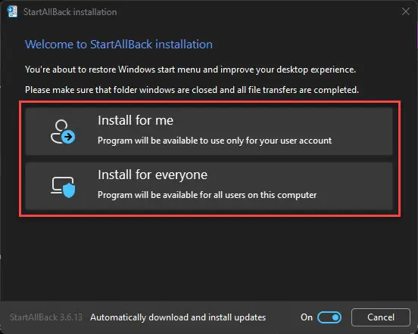
Task: Click the computer icon beside Install for everyone
Action: (x=63, y=187)
